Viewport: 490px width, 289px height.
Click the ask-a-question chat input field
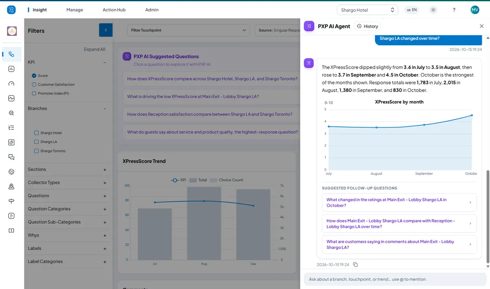(395, 279)
